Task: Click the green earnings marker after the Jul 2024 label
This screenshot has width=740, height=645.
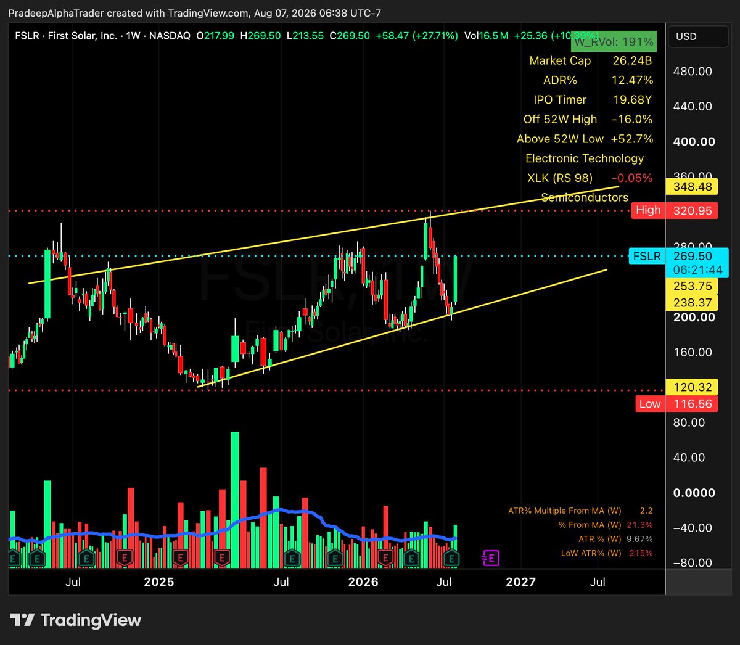Action: coord(86,559)
